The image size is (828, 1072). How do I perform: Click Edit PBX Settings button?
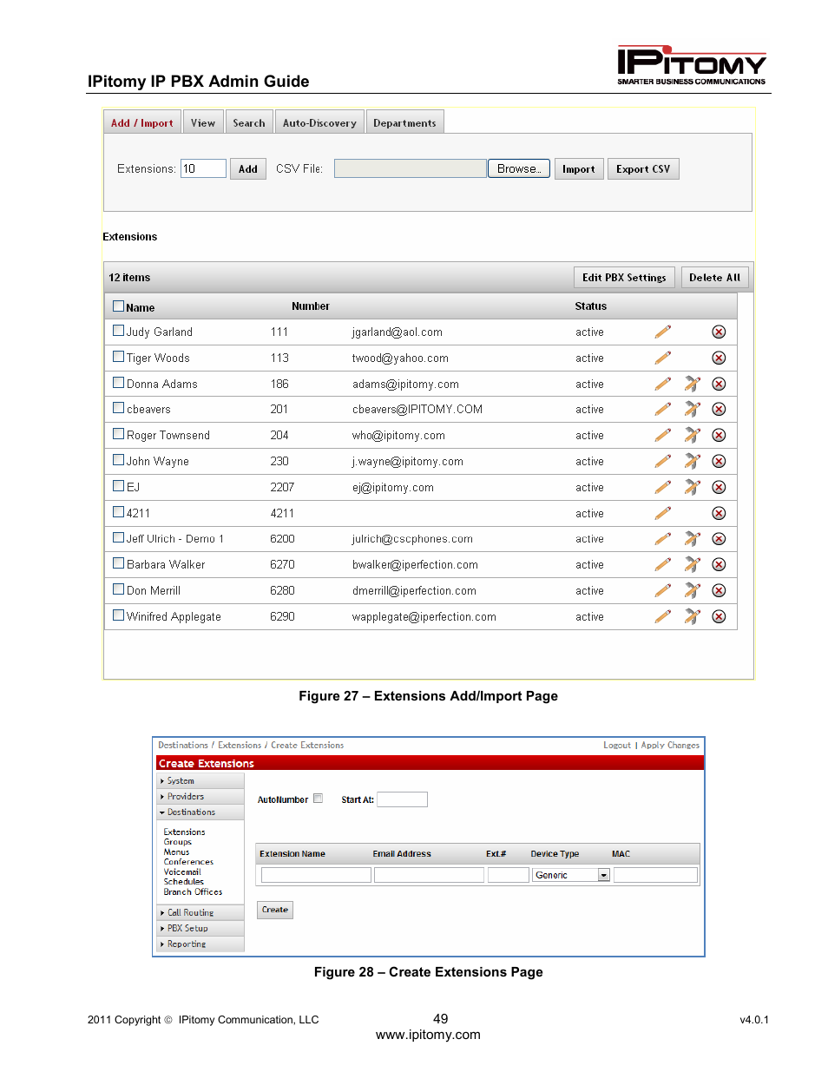click(x=624, y=278)
